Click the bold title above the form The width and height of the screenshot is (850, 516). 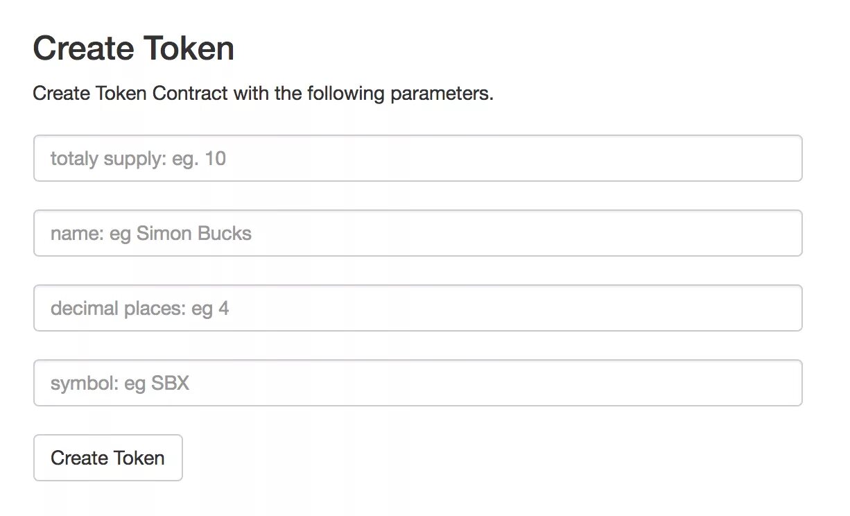pos(133,49)
